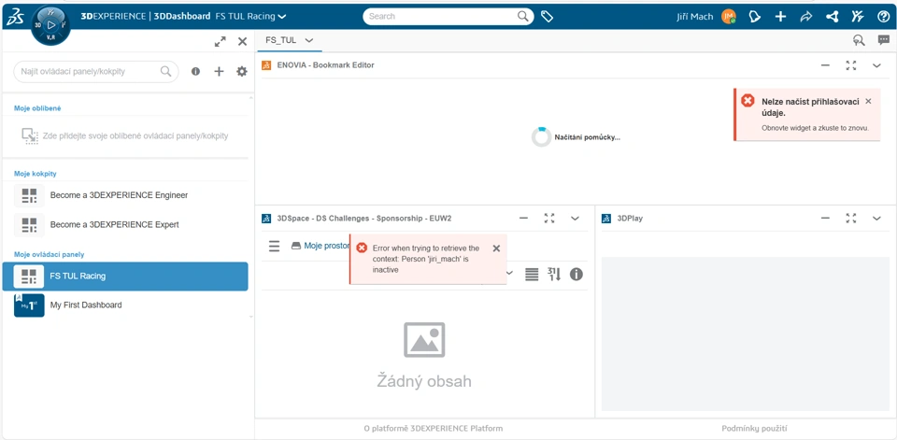
Task: Open the tag icon beside search
Action: pos(547,17)
